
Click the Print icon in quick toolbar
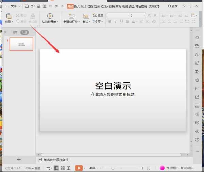pos(39,6)
